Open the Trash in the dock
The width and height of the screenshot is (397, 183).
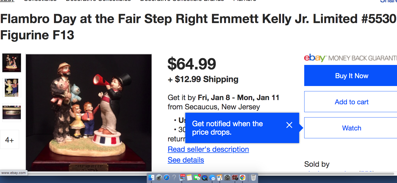coord(253,178)
